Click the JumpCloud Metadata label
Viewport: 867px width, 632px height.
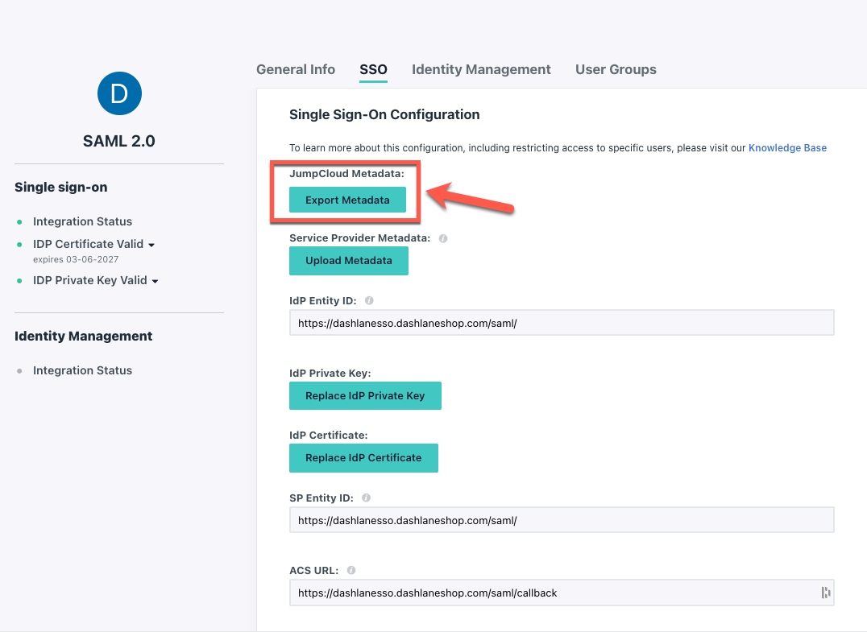tap(346, 173)
